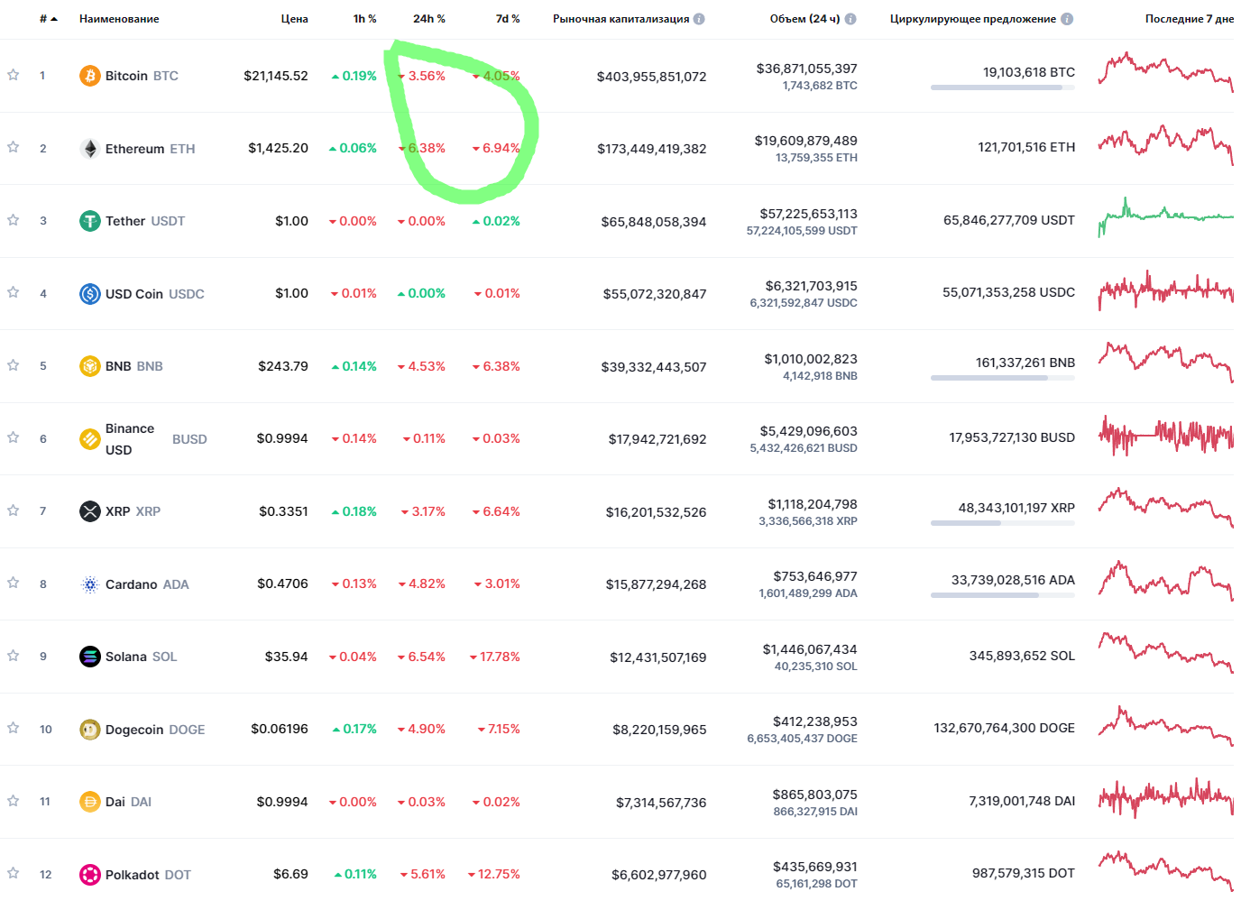Screen dimensions: 1241x910
Task: Click the USD Coin logo
Action: click(90, 294)
